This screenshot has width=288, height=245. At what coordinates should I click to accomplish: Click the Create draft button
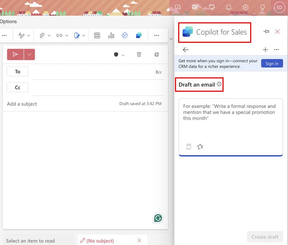coord(265,237)
